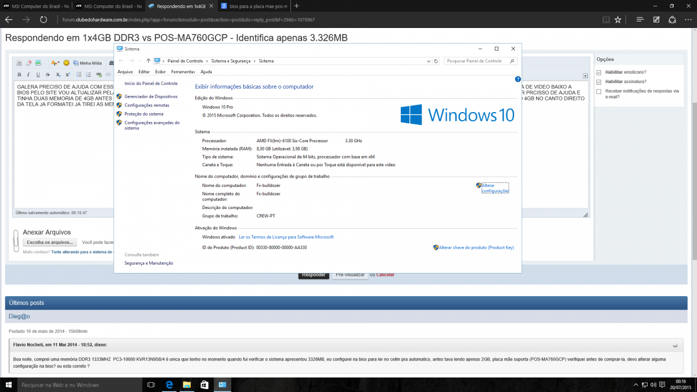Open address history dropdown in the Sistema window
Viewport: 697px width, 392px height.
pyautogui.click(x=428, y=60)
